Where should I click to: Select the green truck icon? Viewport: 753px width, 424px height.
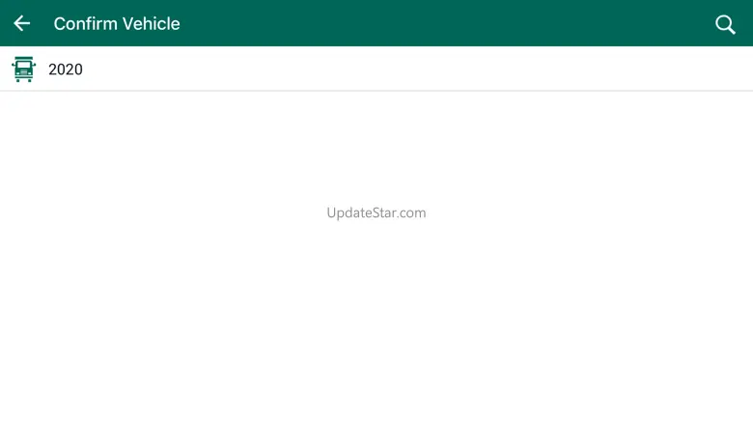click(23, 70)
